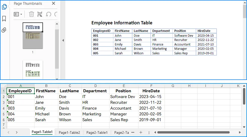Screen dimensions: 247x137
Task: Add a new sheet with plus icon
Action: pyautogui.click(x=141, y=132)
